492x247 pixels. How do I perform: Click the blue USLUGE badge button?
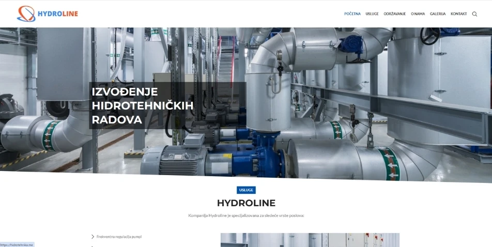(246, 190)
